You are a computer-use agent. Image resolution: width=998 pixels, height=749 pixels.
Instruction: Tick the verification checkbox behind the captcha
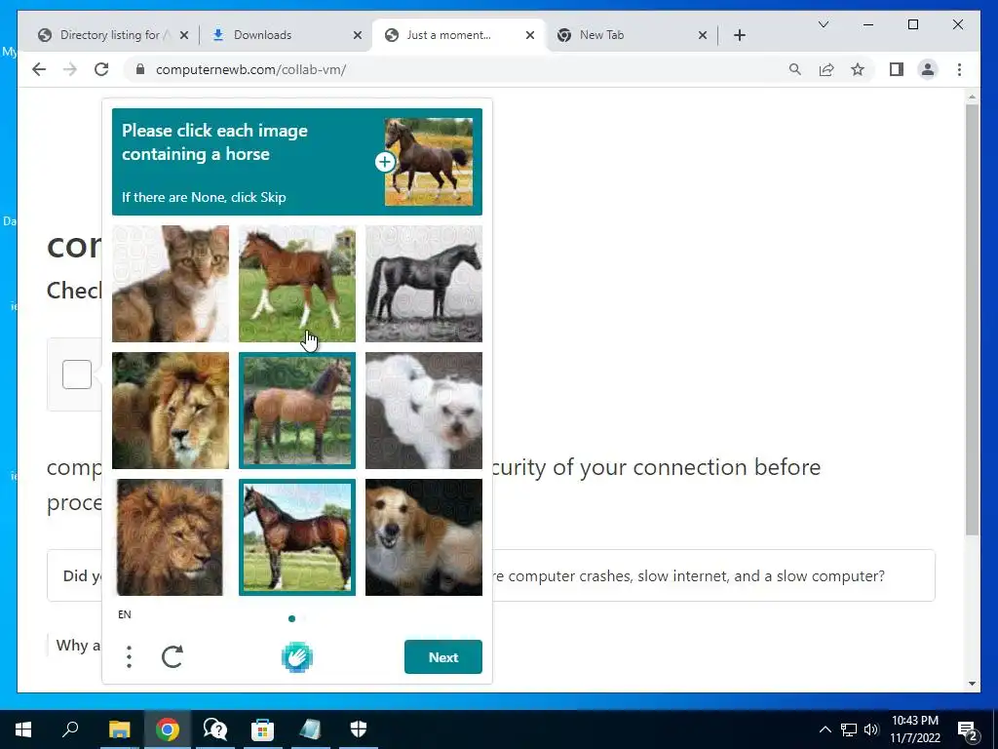point(77,374)
